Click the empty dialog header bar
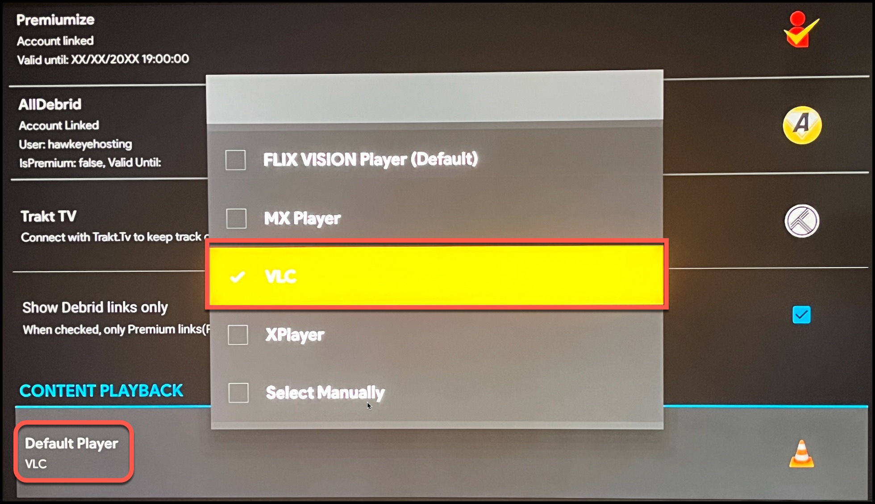Image resolution: width=875 pixels, height=504 pixels. tap(435, 98)
